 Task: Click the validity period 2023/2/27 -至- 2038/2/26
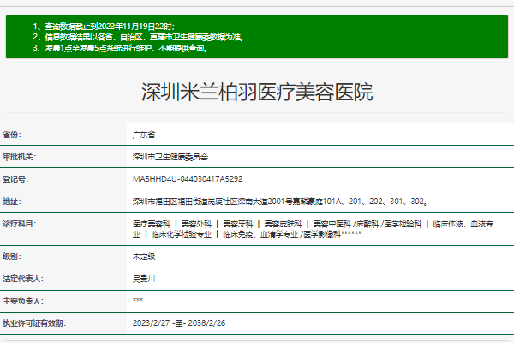(179, 323)
